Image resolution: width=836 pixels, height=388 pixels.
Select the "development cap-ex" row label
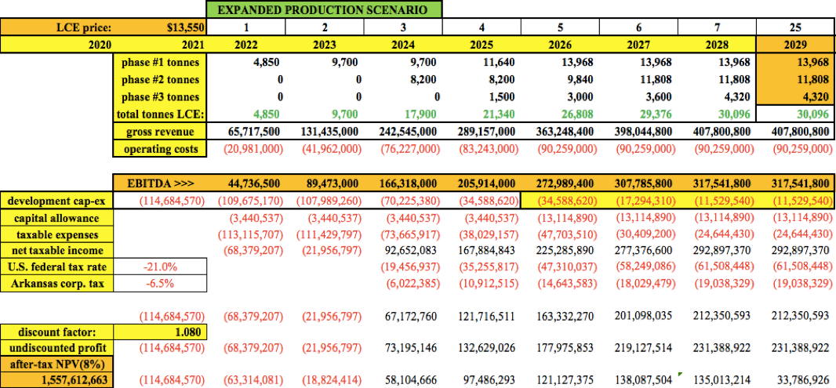click(56, 200)
